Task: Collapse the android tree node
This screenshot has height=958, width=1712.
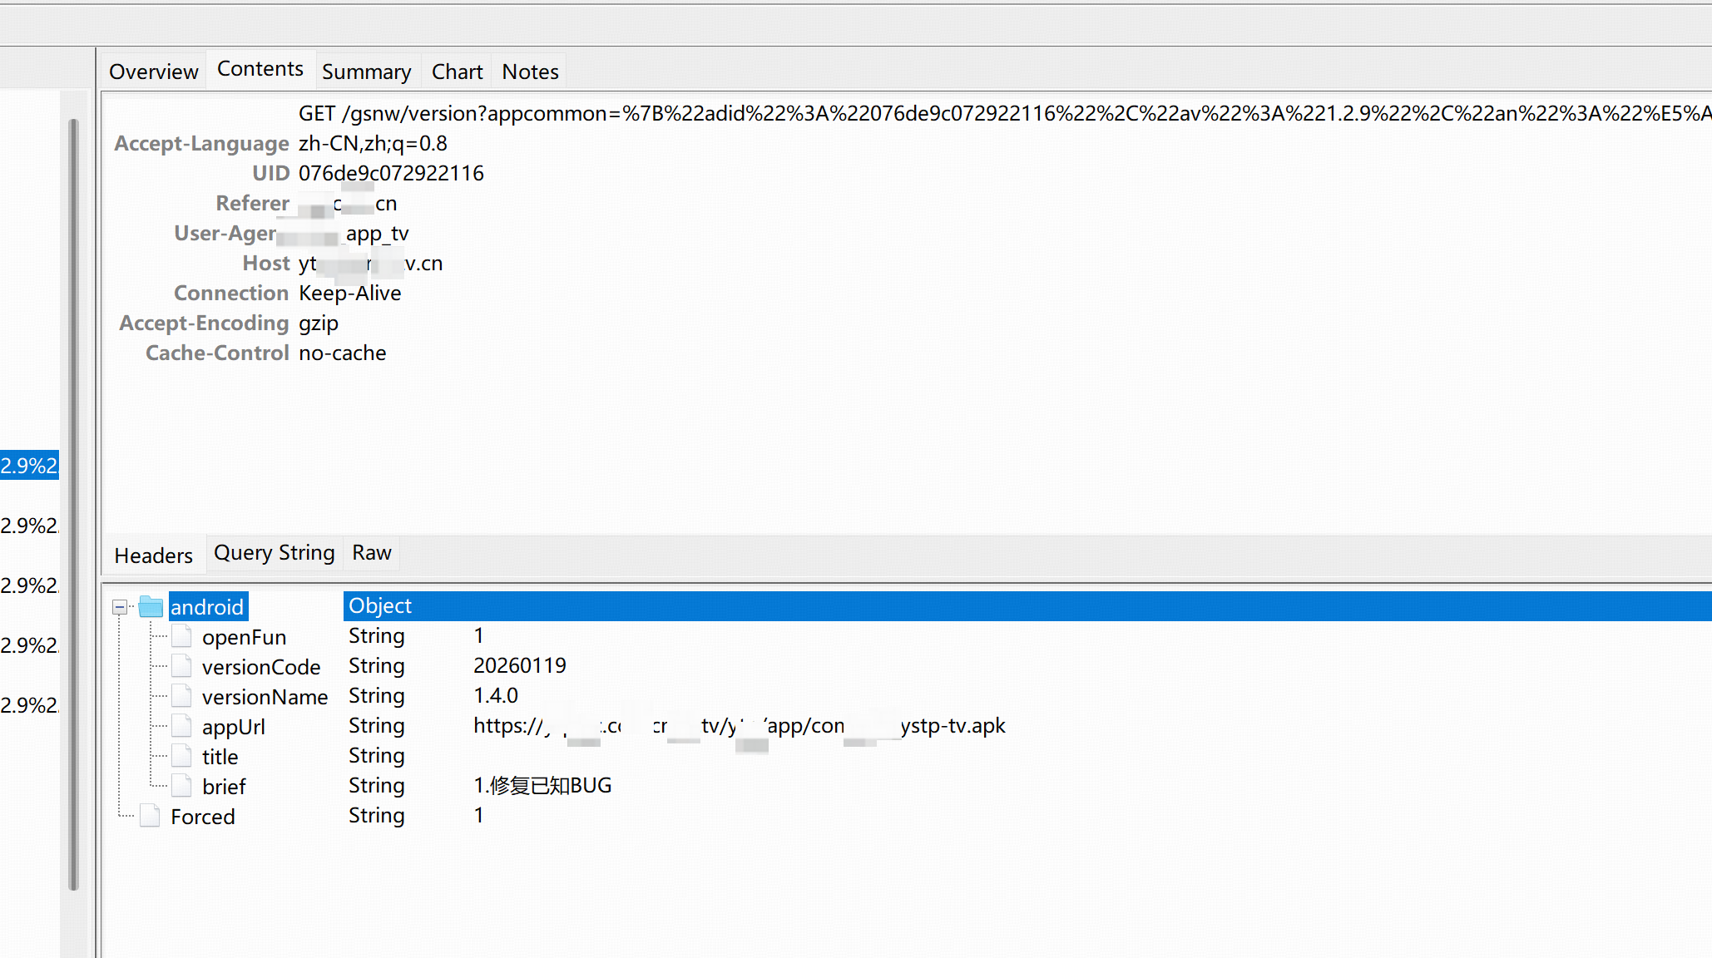Action: 120,607
